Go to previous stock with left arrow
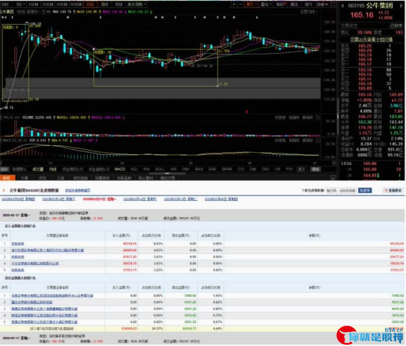 pyautogui.click(x=343, y=6)
